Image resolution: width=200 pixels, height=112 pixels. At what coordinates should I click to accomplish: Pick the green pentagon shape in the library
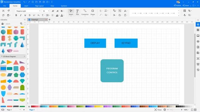click(x=16, y=75)
